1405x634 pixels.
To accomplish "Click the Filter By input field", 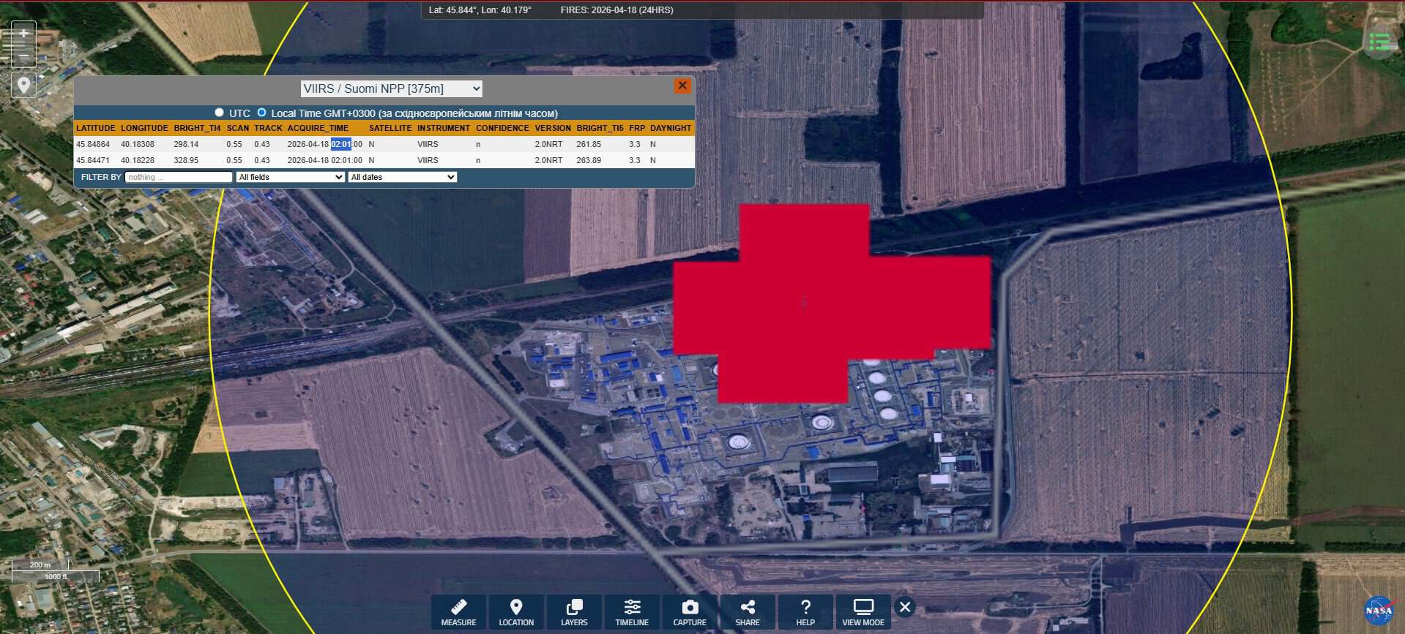I will [179, 177].
